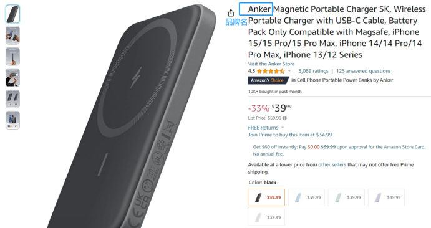Open the 3,069 ratings link
This screenshot has width=431, height=228.
tap(313, 71)
